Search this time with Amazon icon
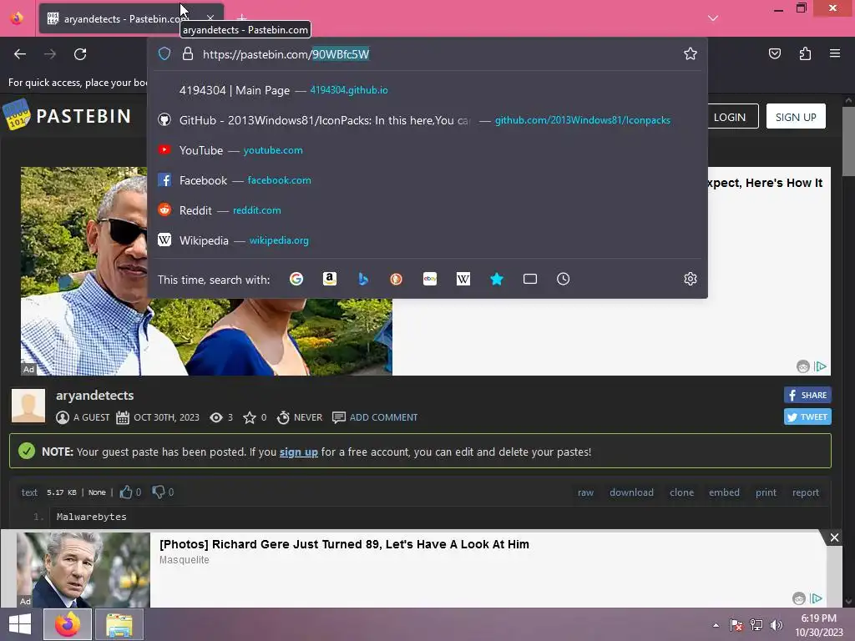 (329, 279)
